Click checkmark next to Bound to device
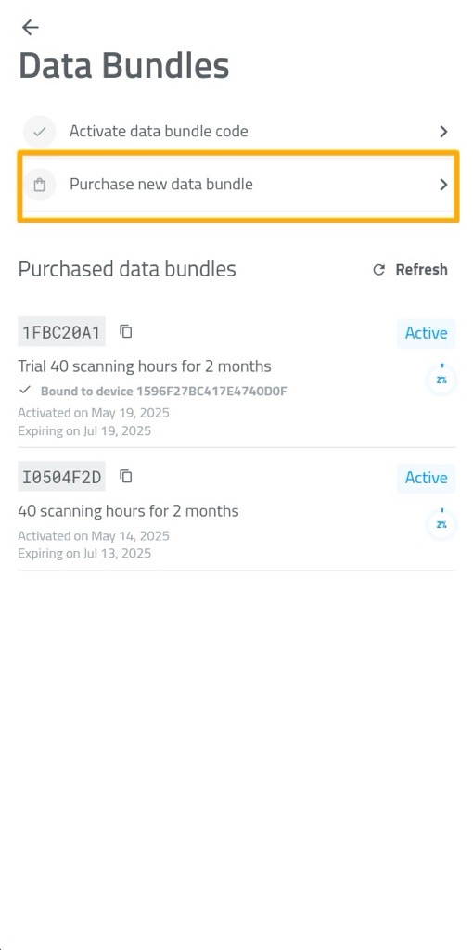 [x=25, y=390]
